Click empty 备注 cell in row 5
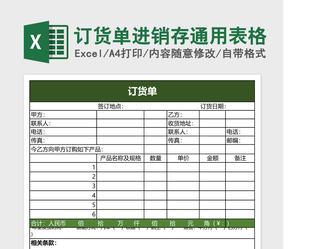Image resolution: width=332 pixels, height=249 pixels. [240, 205]
